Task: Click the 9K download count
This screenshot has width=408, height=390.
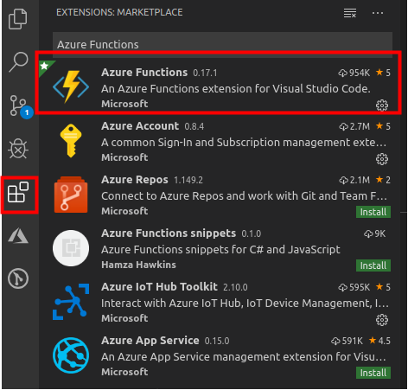Action: (x=374, y=233)
